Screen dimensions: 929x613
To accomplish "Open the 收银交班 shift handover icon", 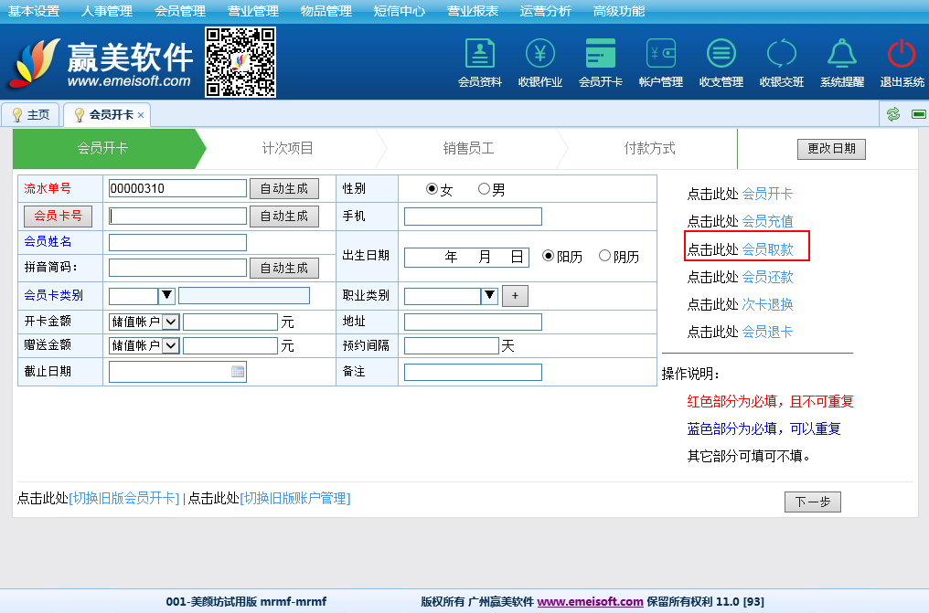I will coord(781,55).
